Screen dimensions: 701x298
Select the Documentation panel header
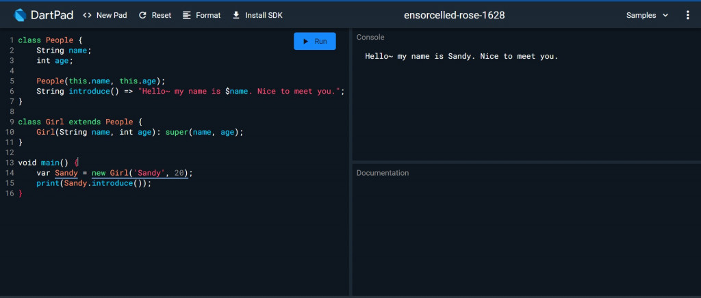coord(382,173)
